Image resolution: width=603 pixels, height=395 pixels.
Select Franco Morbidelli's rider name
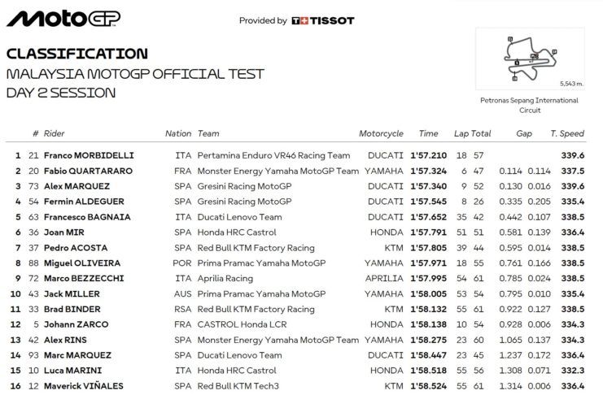(89, 155)
